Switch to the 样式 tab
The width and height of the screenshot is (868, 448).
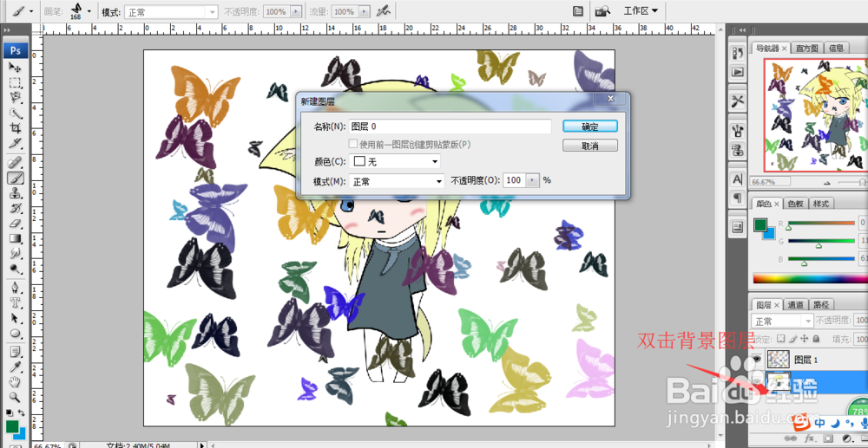tap(820, 204)
